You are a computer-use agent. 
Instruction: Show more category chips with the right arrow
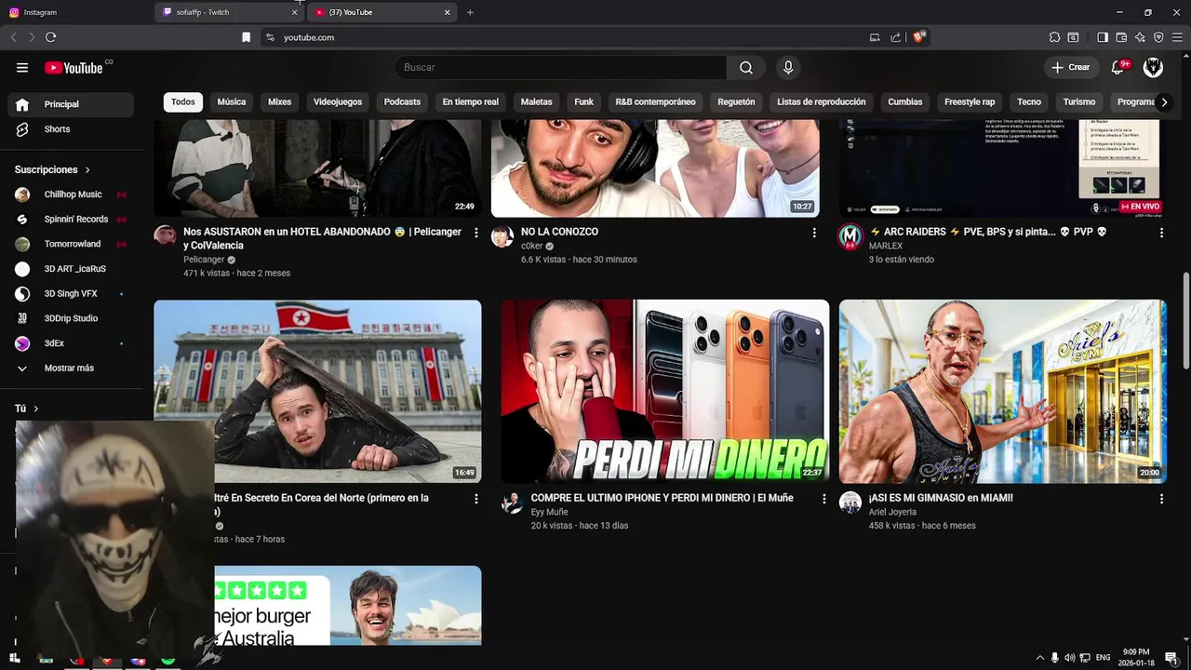[1164, 102]
